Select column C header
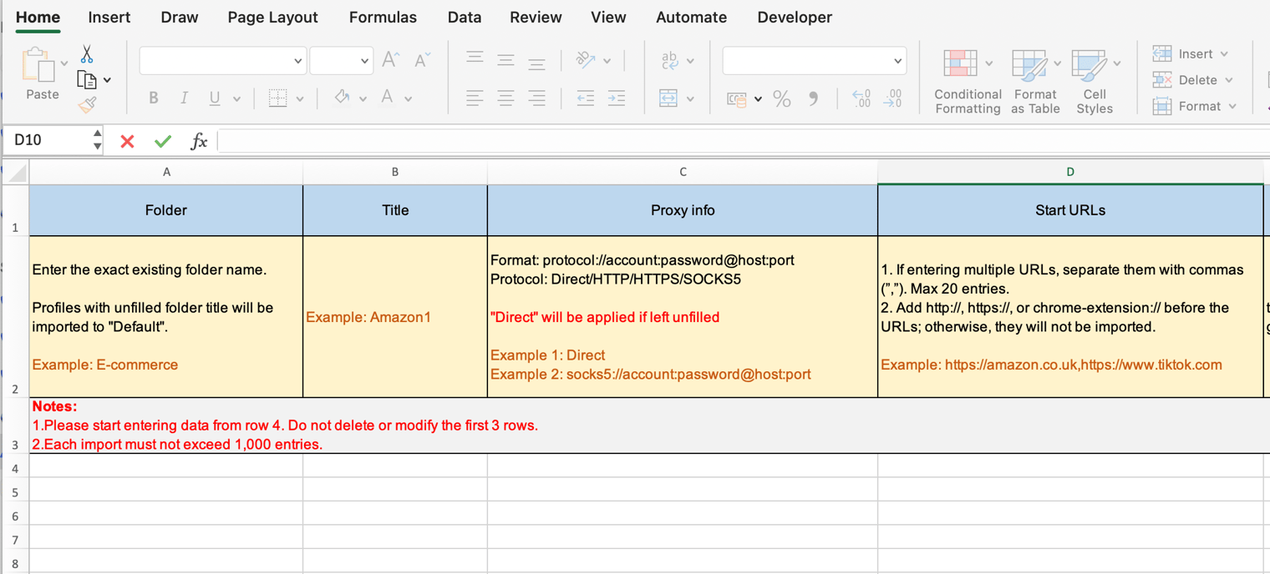This screenshot has width=1270, height=574. tap(683, 172)
